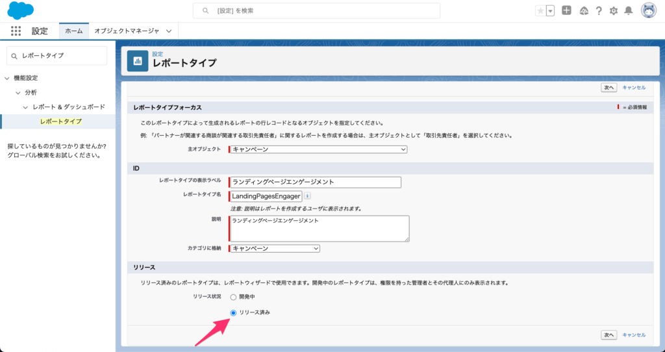Open the global actions plus icon
This screenshot has height=352, width=665.
pos(567,11)
